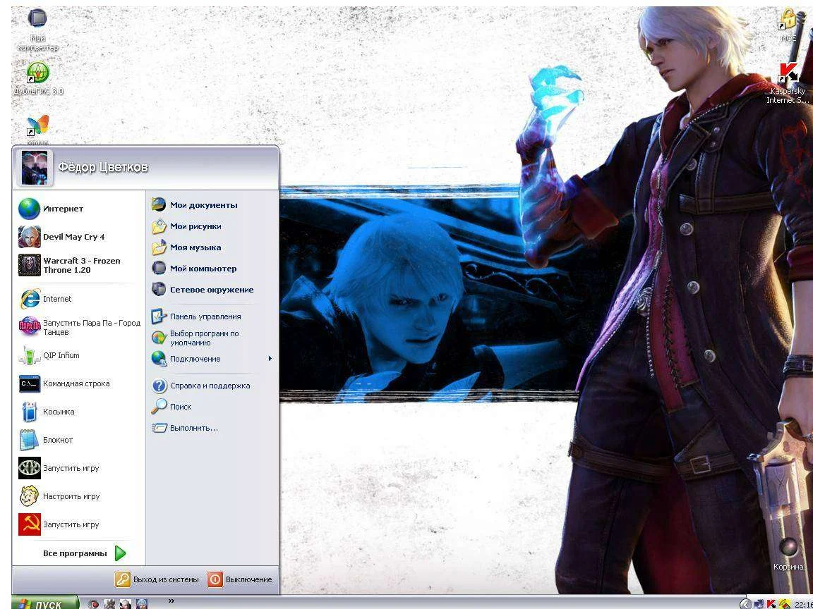This screenshot has height=609, width=813.
Task: Open Мой компьютер from Start menu
Action: 212,269
